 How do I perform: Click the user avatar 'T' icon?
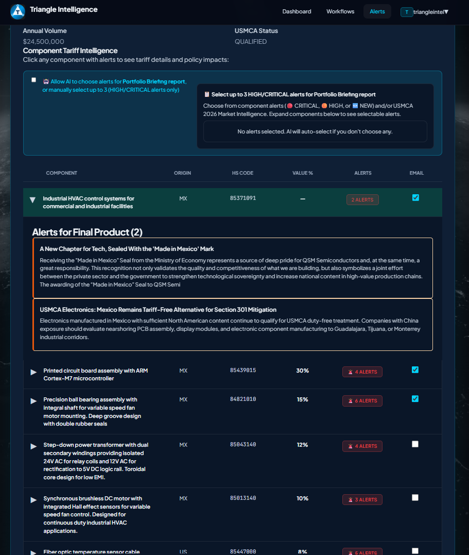(407, 12)
